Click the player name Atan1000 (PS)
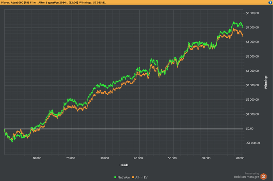This screenshot has width=273, height=181. point(19,3)
